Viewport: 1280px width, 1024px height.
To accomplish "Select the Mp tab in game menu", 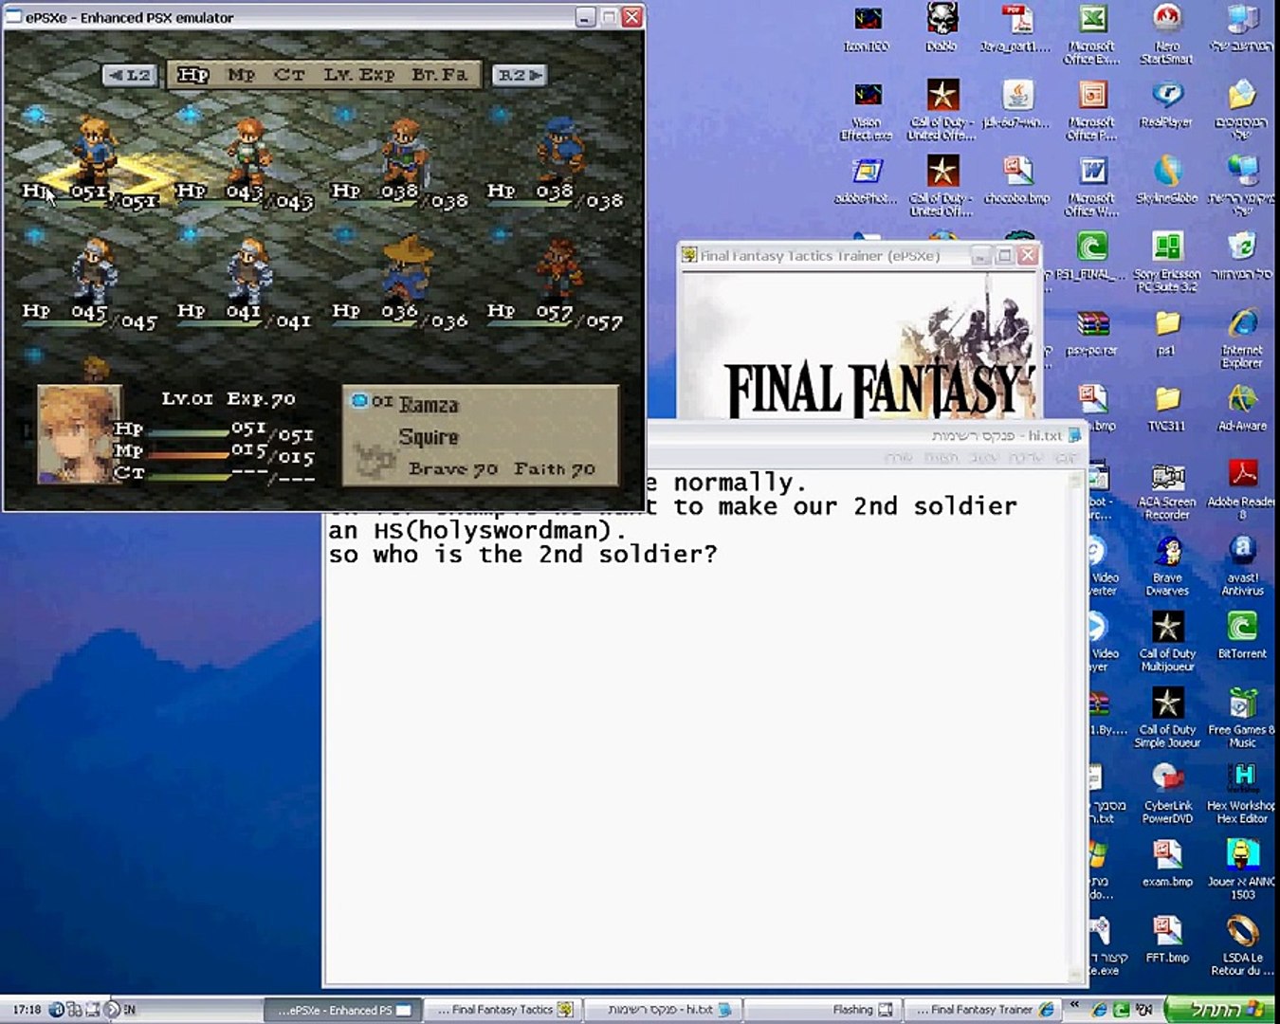I will click(242, 75).
